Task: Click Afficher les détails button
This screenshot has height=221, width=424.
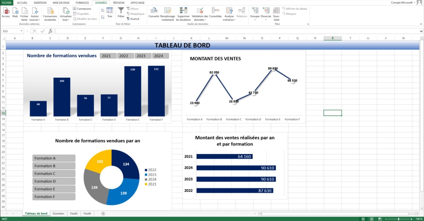Action: click(x=295, y=9)
